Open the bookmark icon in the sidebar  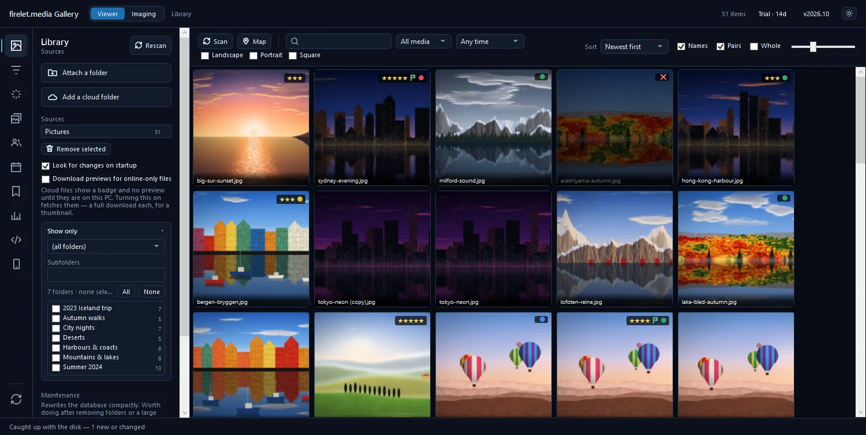tap(16, 191)
